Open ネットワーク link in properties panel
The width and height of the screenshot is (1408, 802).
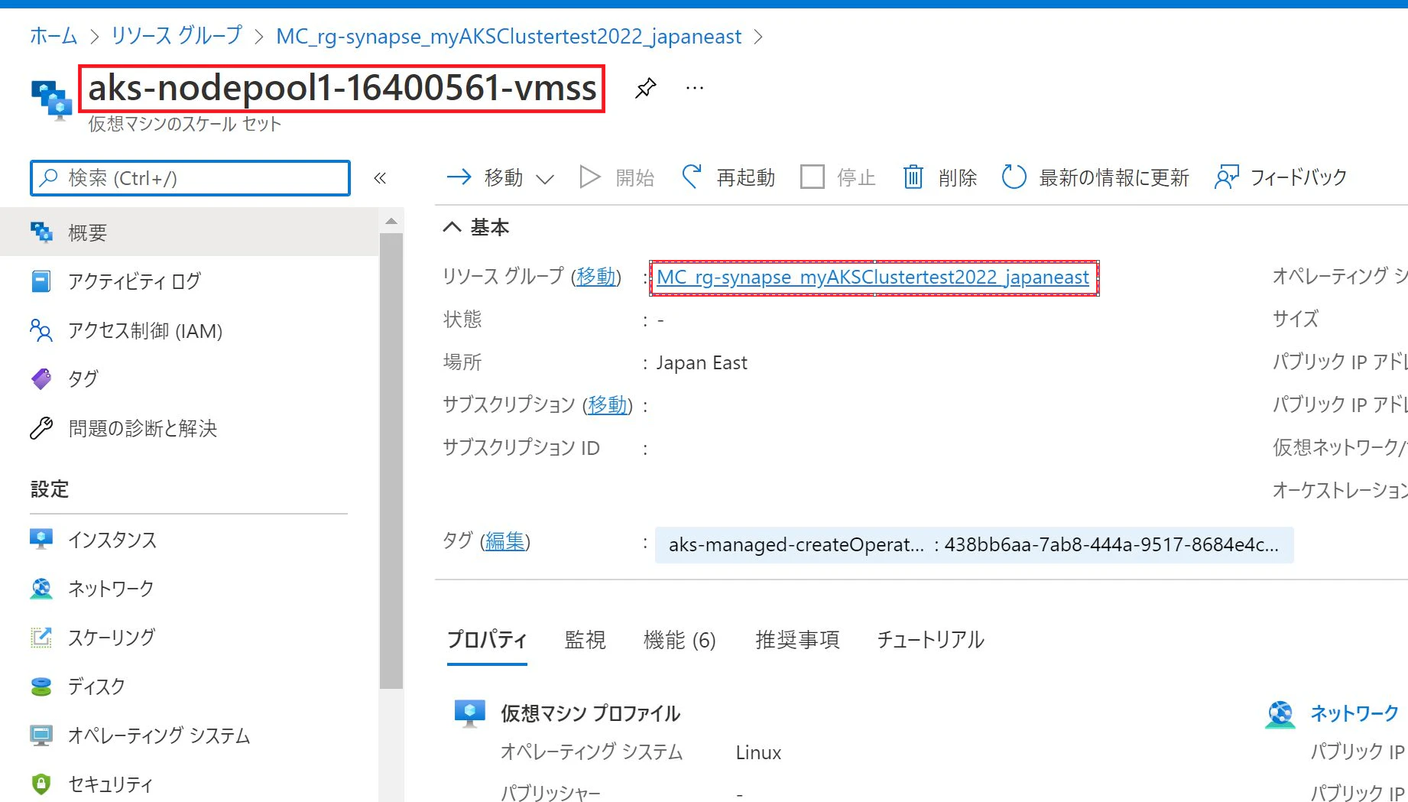coord(1354,713)
